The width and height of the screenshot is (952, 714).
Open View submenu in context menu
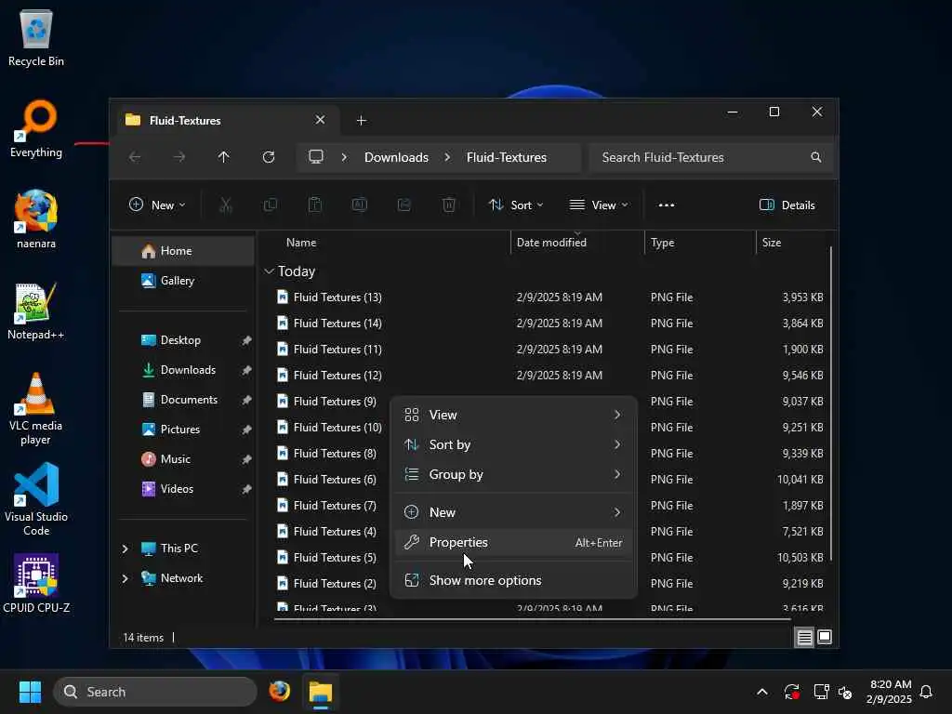(x=513, y=415)
